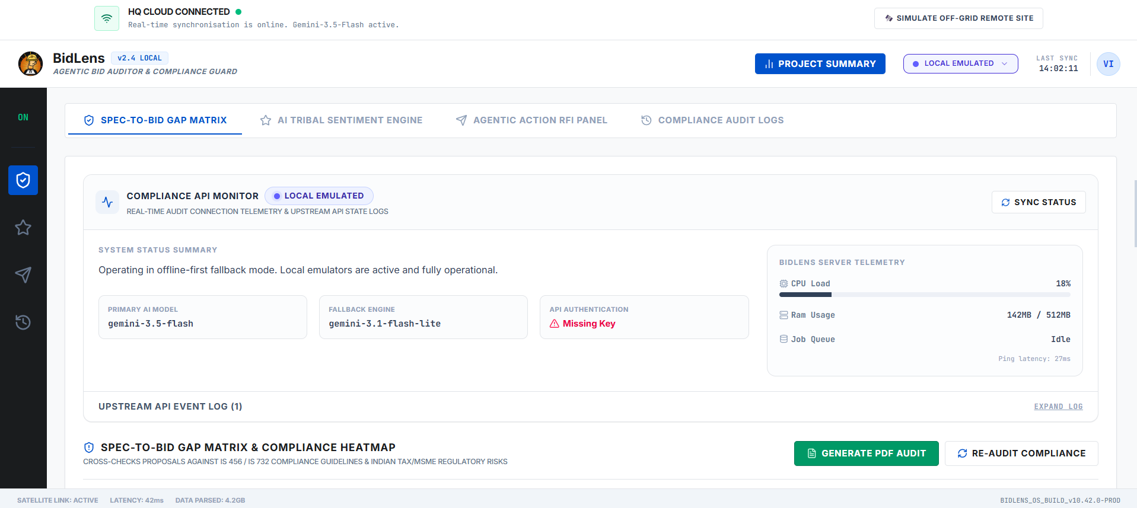Click the CPU Load progress bar
Screen dimensions: 1137x508
tap(925, 295)
